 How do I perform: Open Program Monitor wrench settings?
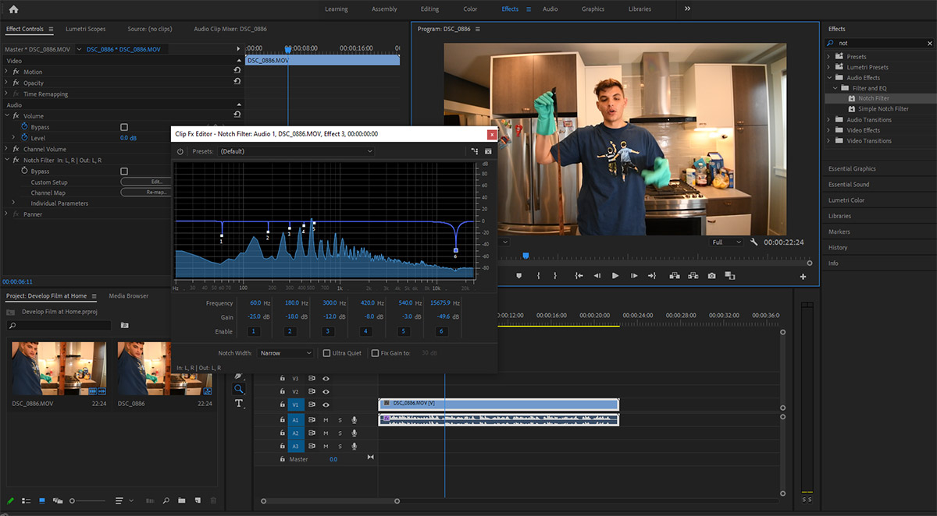tap(754, 242)
